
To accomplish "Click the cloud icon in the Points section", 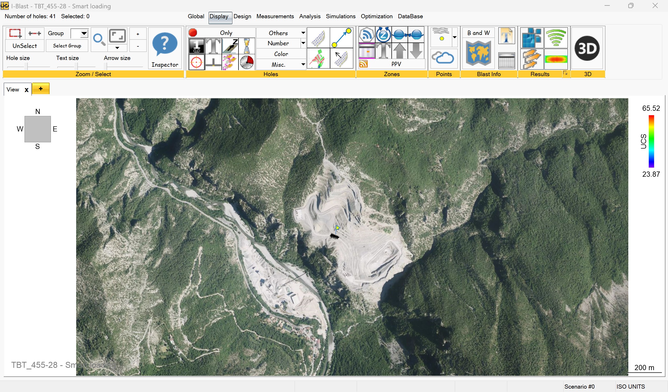I will coord(444,58).
